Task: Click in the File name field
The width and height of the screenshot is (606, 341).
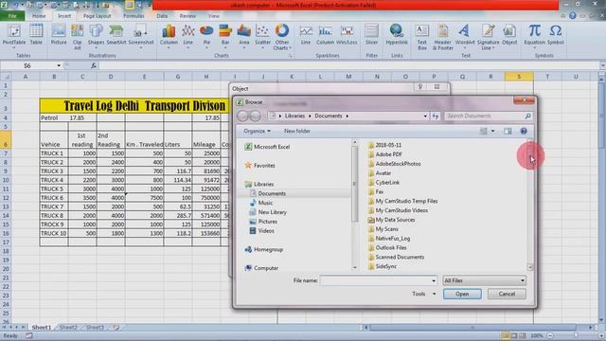Action: click(x=379, y=280)
